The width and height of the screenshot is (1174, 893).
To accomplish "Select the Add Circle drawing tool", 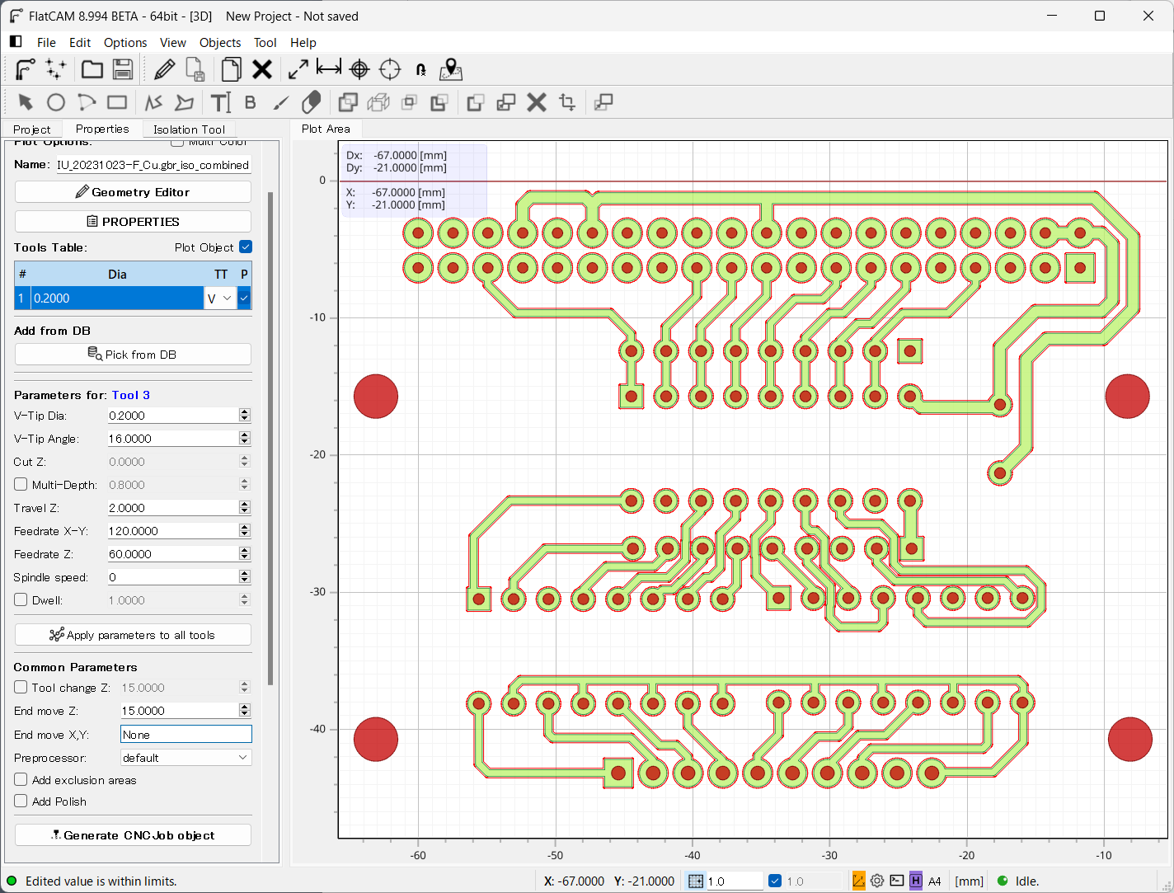I will pos(56,102).
